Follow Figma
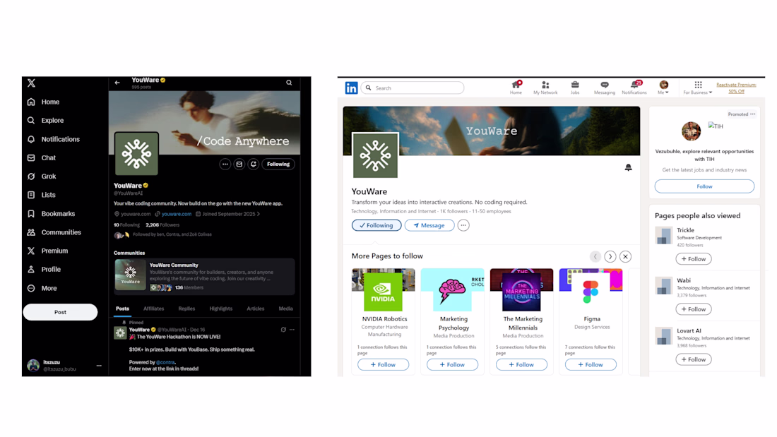The width and height of the screenshot is (777, 437). tap(591, 365)
